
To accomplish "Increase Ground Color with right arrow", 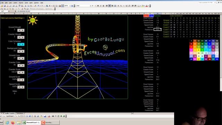I will pyautogui.click(x=23, y=58).
